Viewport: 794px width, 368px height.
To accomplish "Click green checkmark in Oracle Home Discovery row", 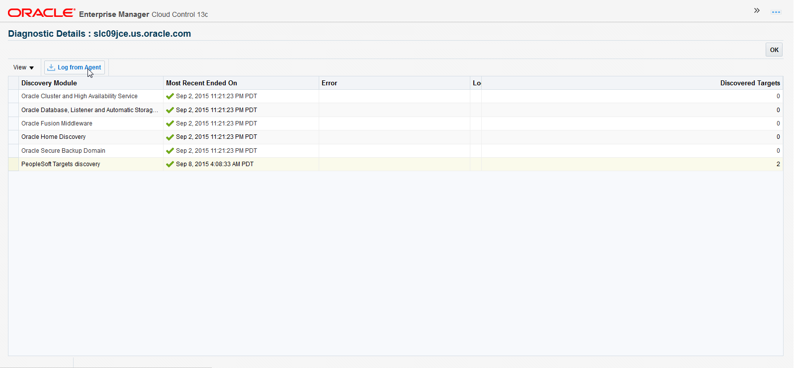I will 170,137.
